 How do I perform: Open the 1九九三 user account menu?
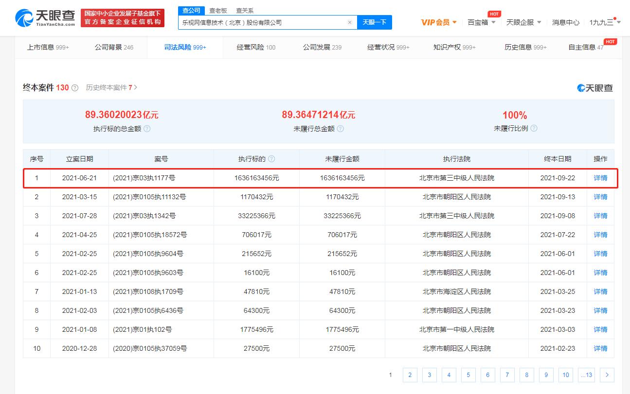point(605,22)
